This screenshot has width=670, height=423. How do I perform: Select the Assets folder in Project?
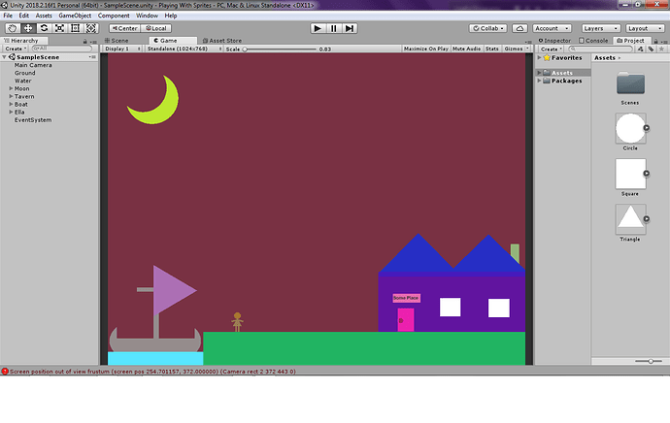tap(561, 73)
